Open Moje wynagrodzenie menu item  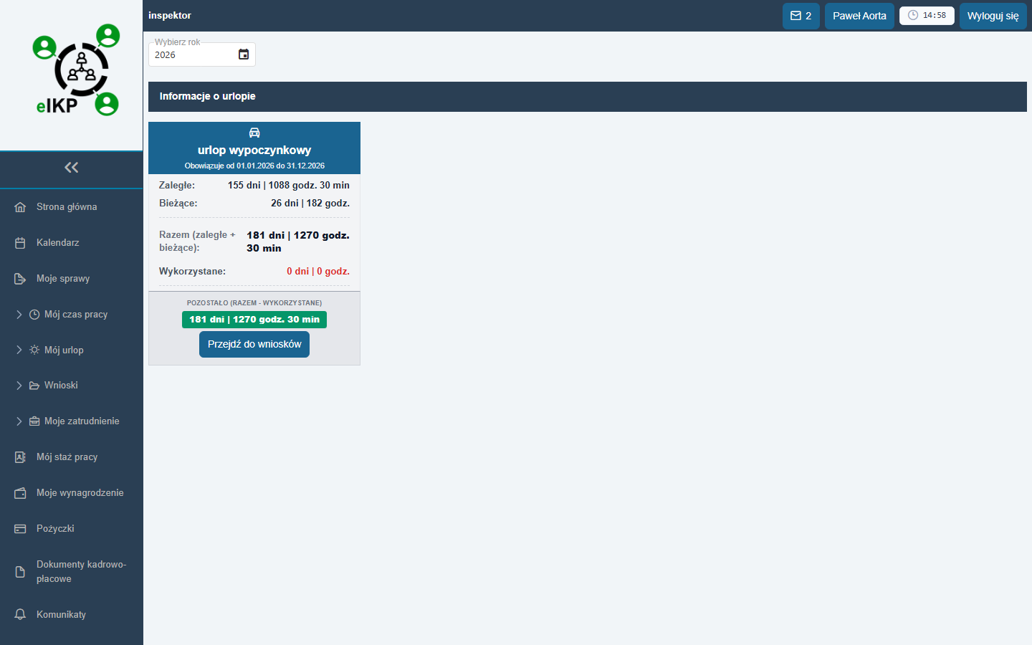(72, 493)
